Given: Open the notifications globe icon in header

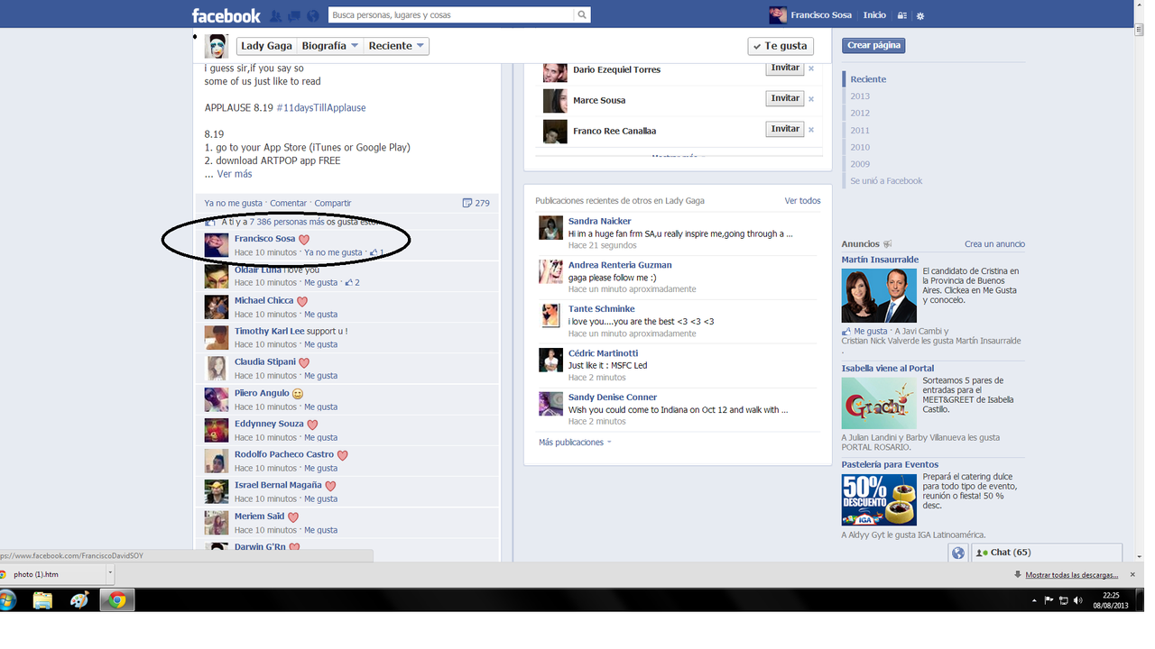Looking at the screenshot, I should [x=312, y=15].
